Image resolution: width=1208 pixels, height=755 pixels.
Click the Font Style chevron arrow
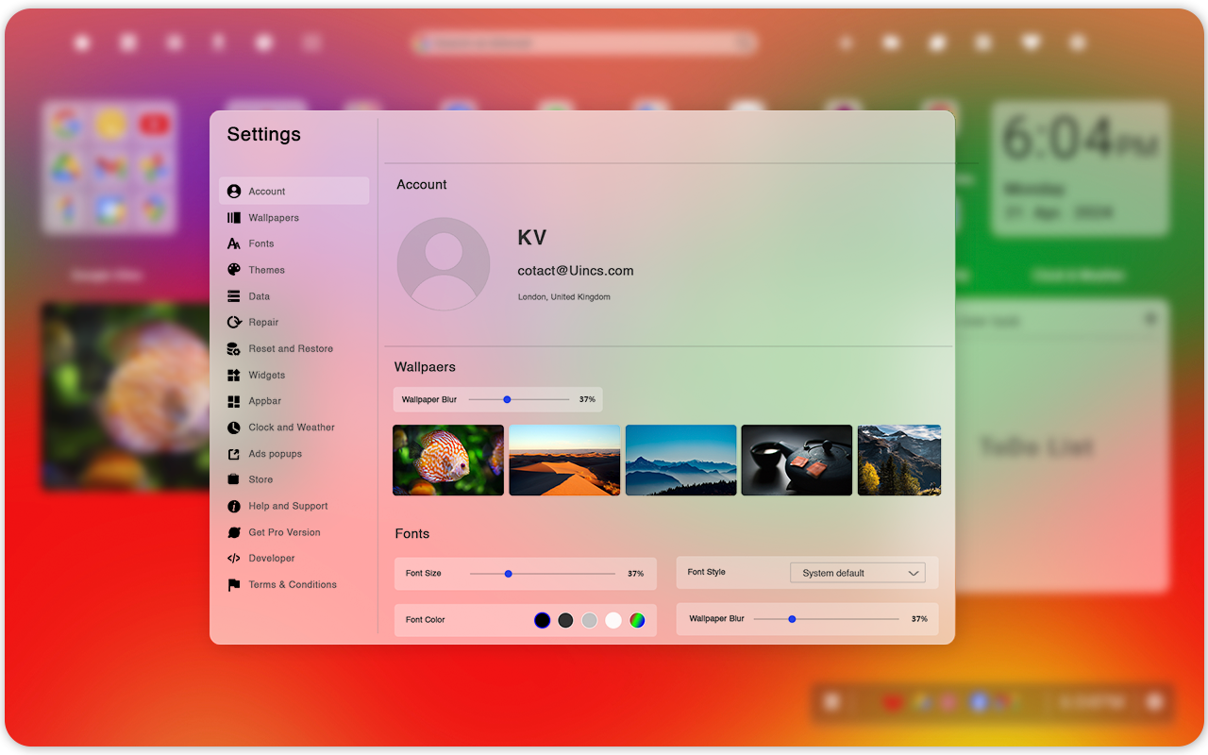[913, 572]
